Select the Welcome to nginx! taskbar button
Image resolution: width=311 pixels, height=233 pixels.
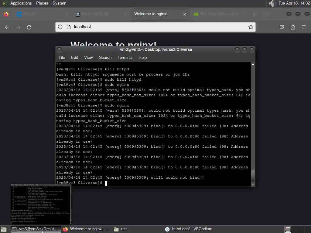(86, 229)
